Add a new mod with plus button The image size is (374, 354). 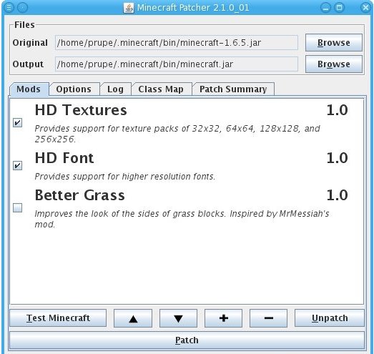223,318
